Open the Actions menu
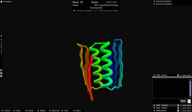The width and height of the screenshot is (192, 112). tap(6, 111)
